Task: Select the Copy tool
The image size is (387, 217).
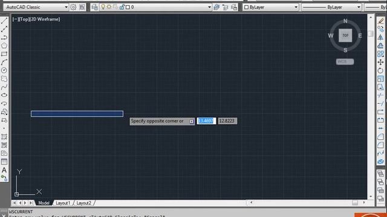Action: pos(380,29)
